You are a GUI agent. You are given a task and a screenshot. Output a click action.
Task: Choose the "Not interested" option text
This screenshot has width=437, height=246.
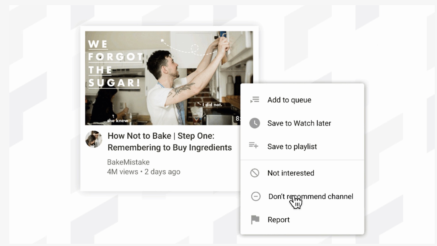pos(291,173)
